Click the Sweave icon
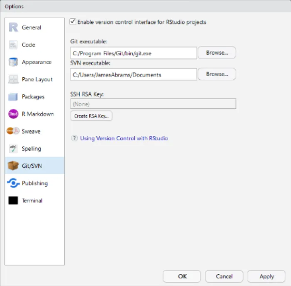The image size is (291, 286). 13,131
